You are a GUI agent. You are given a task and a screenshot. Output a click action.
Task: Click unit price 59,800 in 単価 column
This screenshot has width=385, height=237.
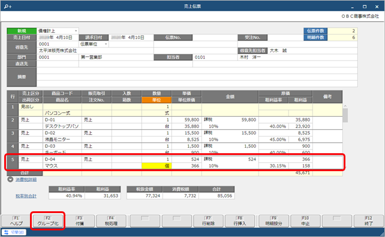[187, 120]
